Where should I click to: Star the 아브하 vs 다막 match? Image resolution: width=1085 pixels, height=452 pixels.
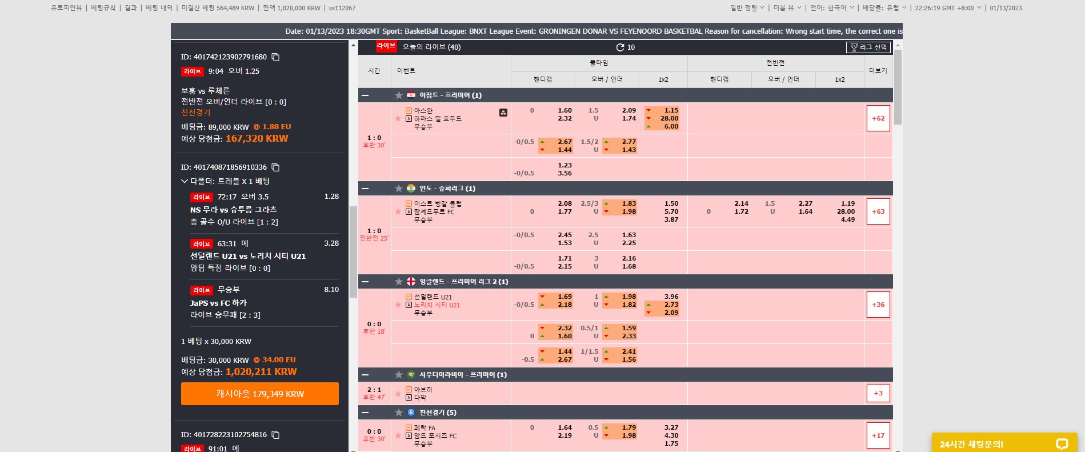pos(398,393)
